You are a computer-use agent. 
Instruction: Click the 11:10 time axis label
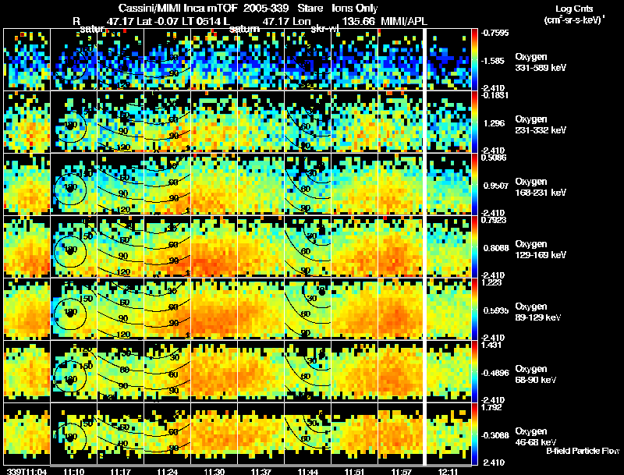tap(73, 471)
